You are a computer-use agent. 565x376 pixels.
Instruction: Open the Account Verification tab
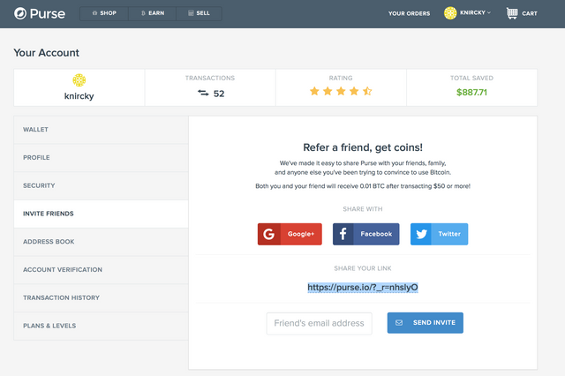click(x=101, y=270)
